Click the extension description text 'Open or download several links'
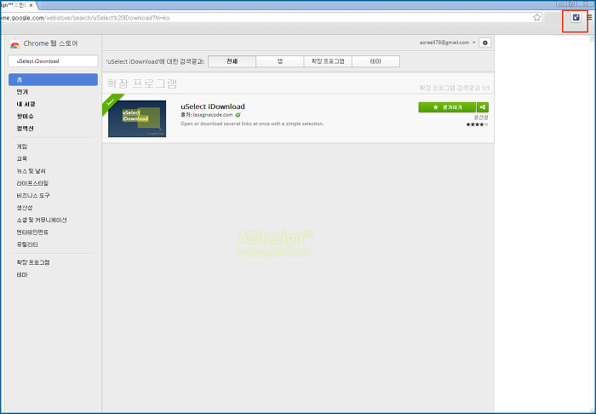The image size is (596, 414). click(x=252, y=124)
